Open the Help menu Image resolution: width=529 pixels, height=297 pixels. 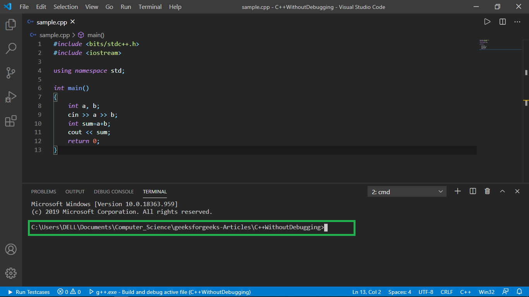pos(175,7)
